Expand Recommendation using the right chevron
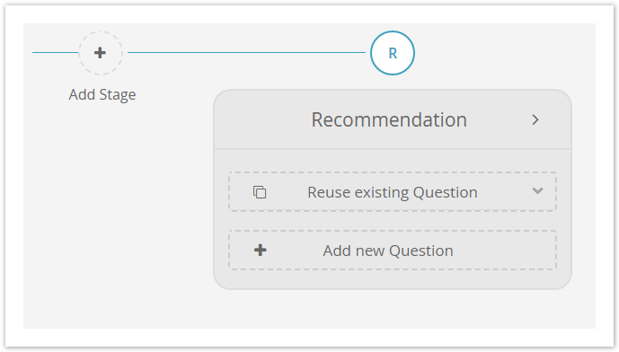619x352 pixels. (535, 120)
